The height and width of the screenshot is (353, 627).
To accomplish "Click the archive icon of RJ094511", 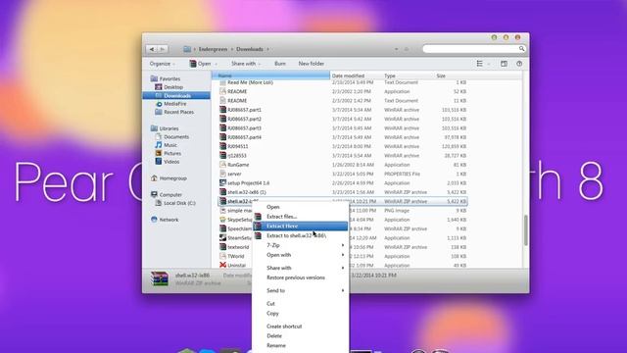I will coord(222,146).
